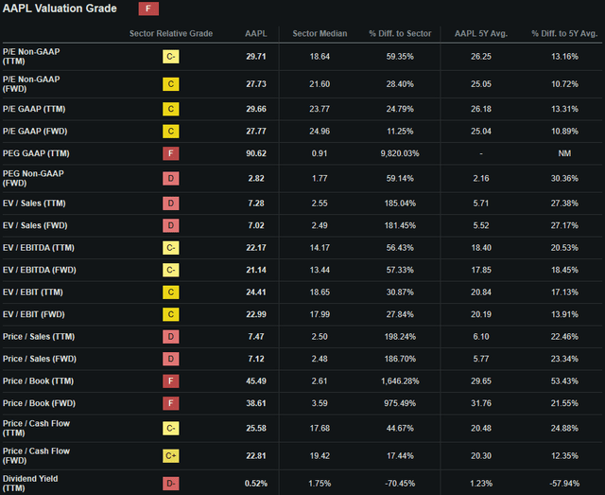
Task: Select the EV / EBITDA (TTM) row label
Action: click(x=38, y=248)
